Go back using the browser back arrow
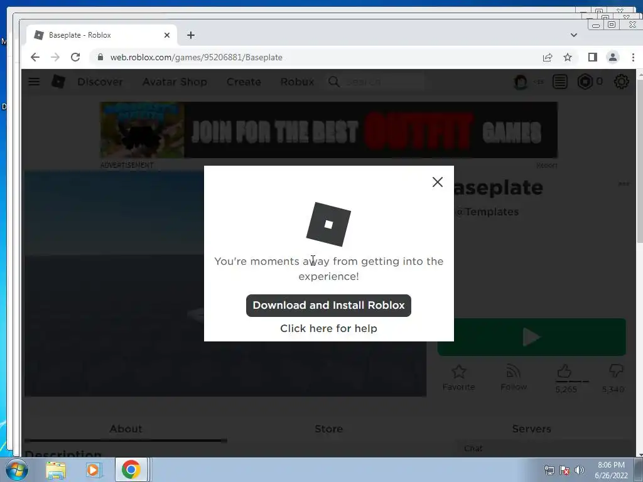This screenshot has height=482, width=643. [35, 57]
